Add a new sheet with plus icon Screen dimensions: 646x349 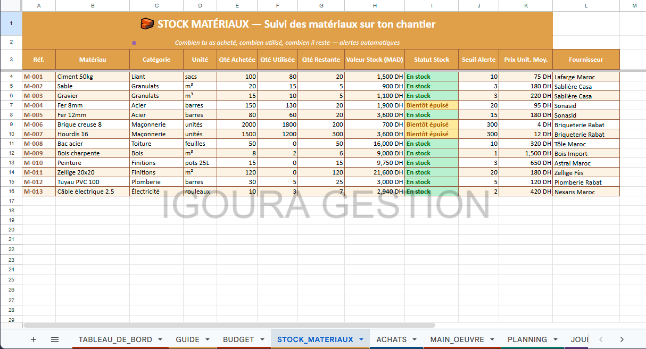coord(34,339)
